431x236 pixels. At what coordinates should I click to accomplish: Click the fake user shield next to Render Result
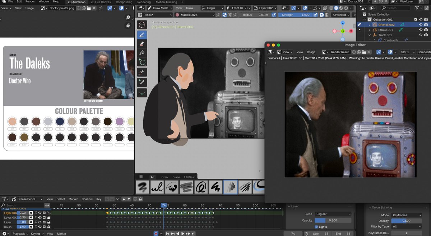tap(354, 52)
